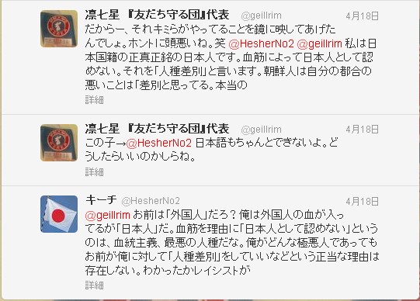This screenshot has width=420, height=301.
Task: Click the first tweet's Korea emblem avatar
Action: coord(59,29)
